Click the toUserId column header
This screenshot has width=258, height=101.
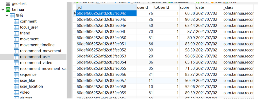click(166, 7)
